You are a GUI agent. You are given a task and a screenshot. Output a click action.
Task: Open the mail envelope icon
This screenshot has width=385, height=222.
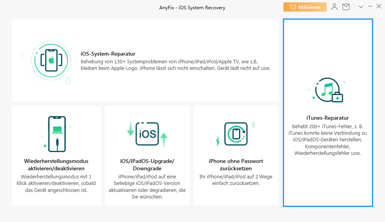346,7
